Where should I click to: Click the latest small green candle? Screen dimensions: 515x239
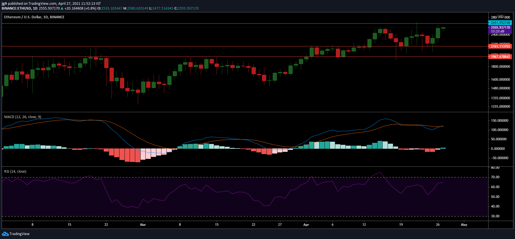pyautogui.click(x=443, y=28)
